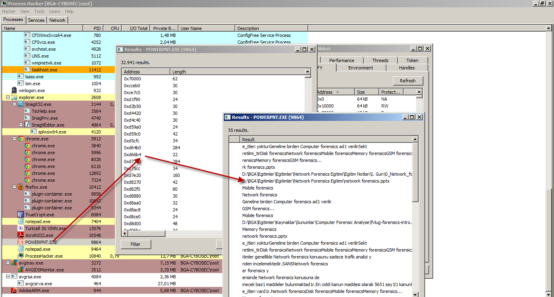Click the Snagit32.exe icon
The width and height of the screenshot is (554, 297).
coord(21,104)
